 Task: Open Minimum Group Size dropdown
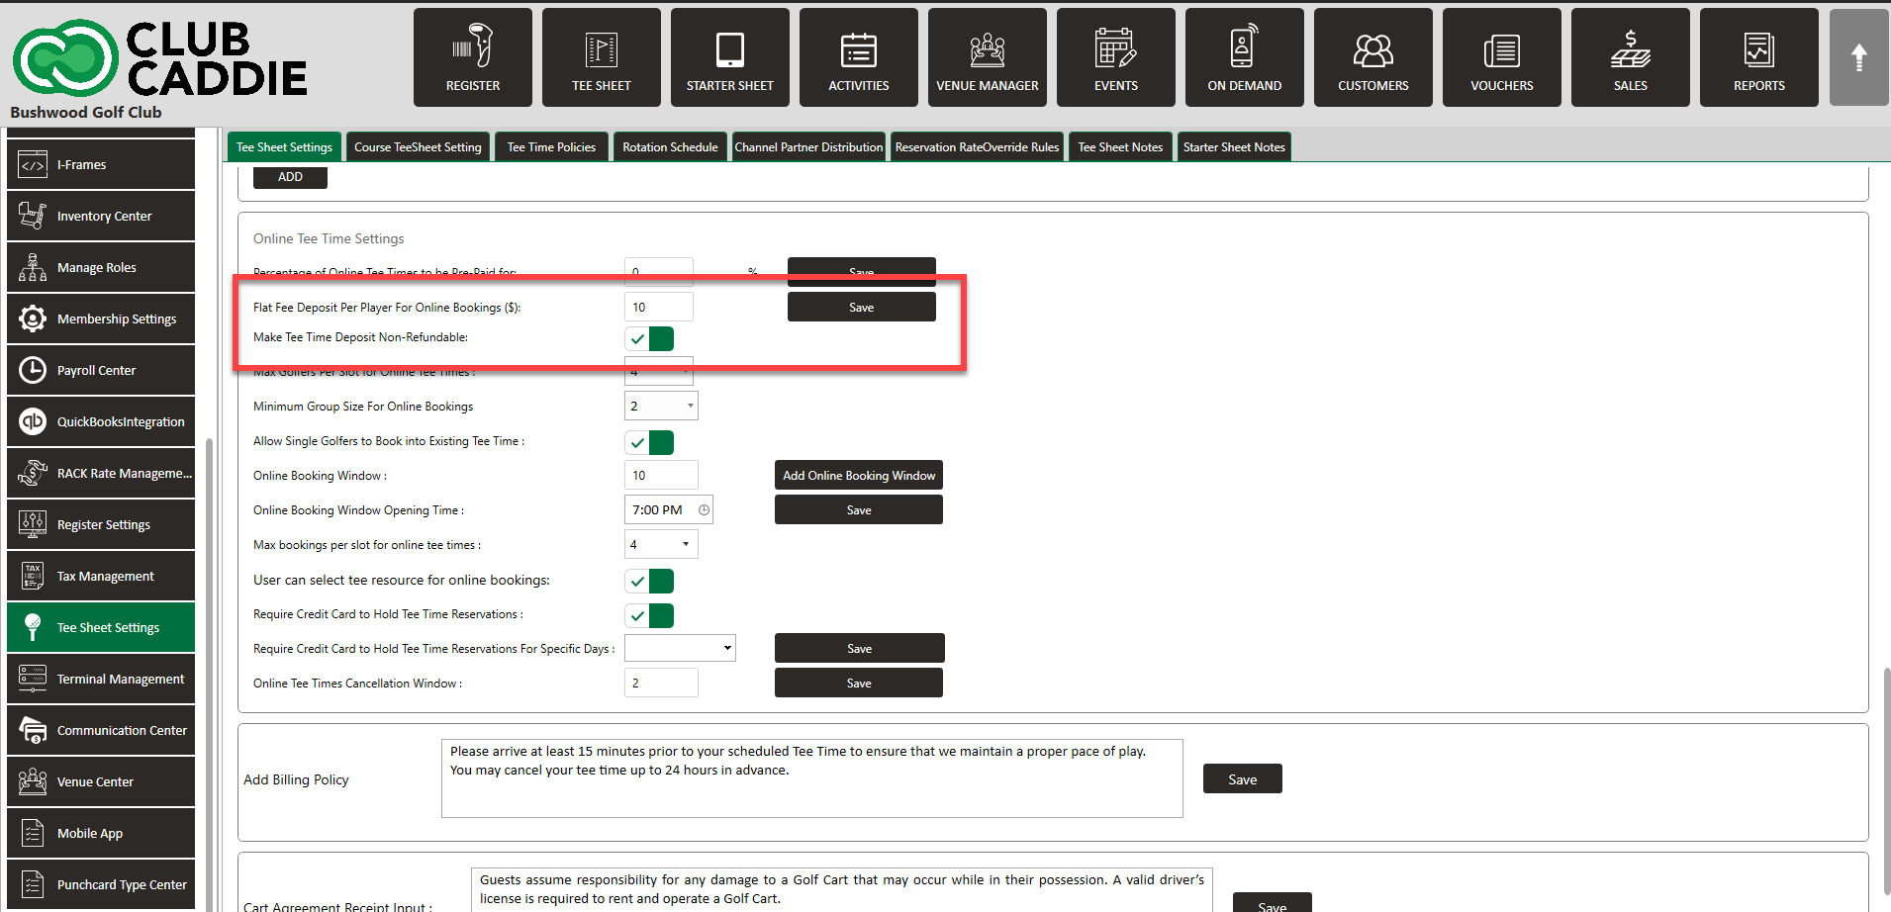tap(661, 406)
